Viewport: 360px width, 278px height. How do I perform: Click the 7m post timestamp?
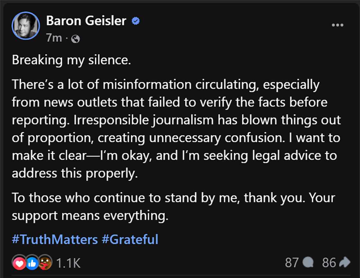point(54,38)
